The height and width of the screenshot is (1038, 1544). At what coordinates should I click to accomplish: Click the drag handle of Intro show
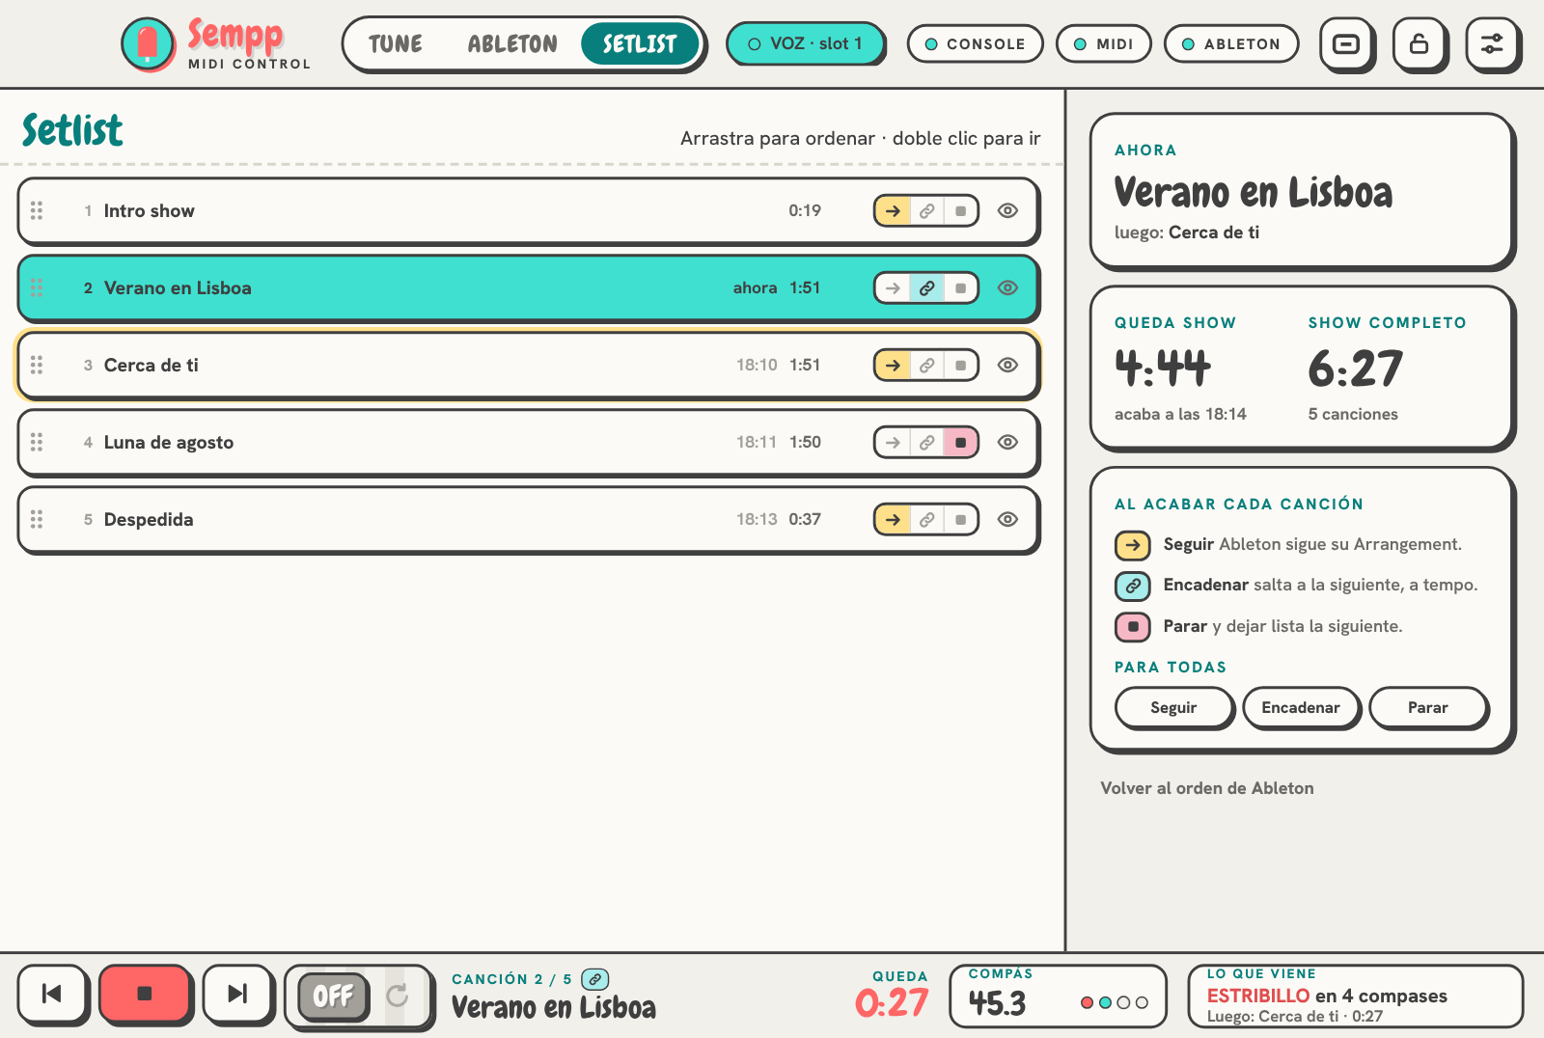click(37, 210)
